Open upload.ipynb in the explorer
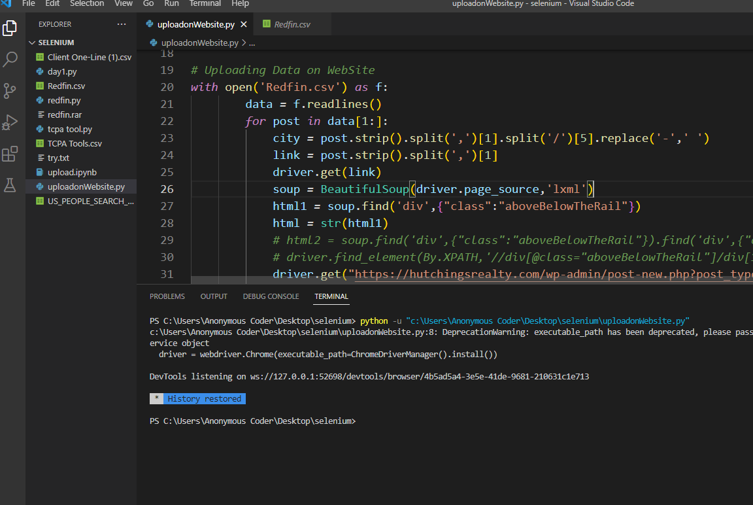753x505 pixels. [x=72, y=173]
